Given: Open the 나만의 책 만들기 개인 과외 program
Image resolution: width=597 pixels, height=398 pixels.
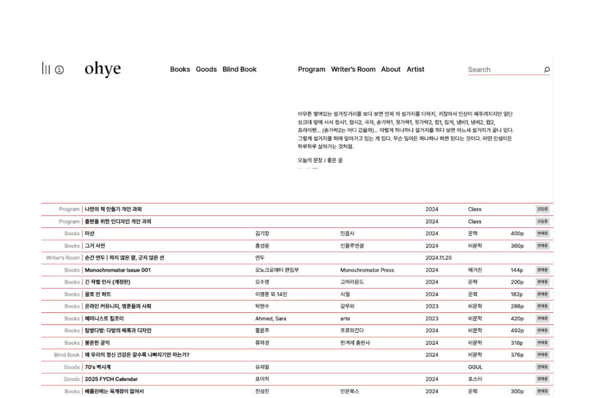Looking at the screenshot, I should pos(113,209).
